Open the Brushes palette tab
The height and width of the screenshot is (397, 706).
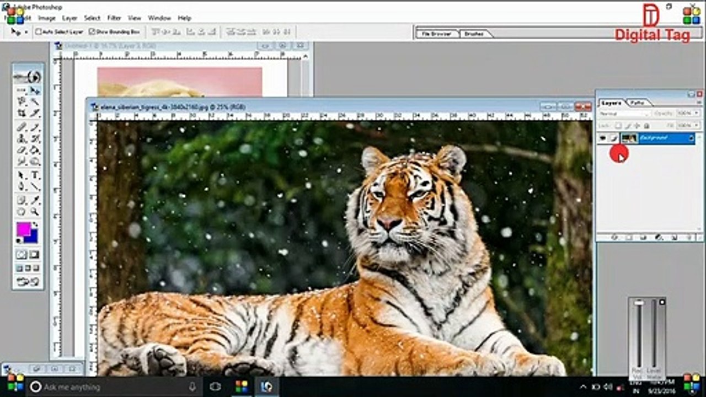[474, 34]
